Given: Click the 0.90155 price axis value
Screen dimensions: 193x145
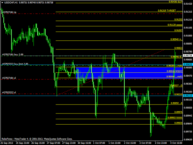Looking at the screenshot, I should click(188, 100).
